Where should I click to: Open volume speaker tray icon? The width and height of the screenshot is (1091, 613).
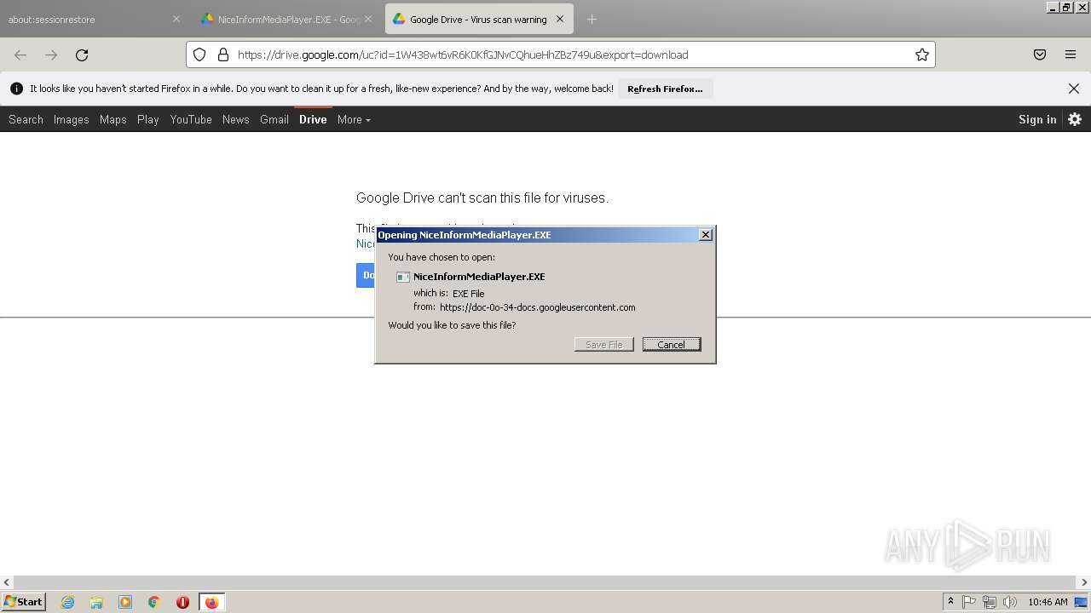[1010, 602]
